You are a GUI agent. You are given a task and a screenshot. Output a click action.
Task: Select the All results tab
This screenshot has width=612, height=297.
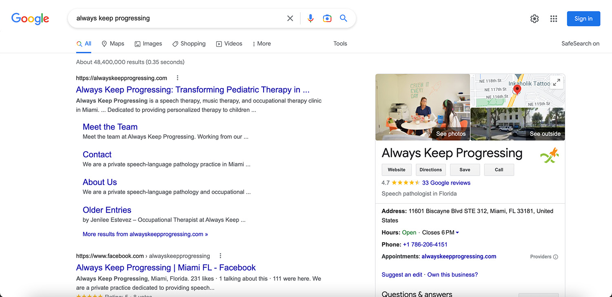click(84, 44)
